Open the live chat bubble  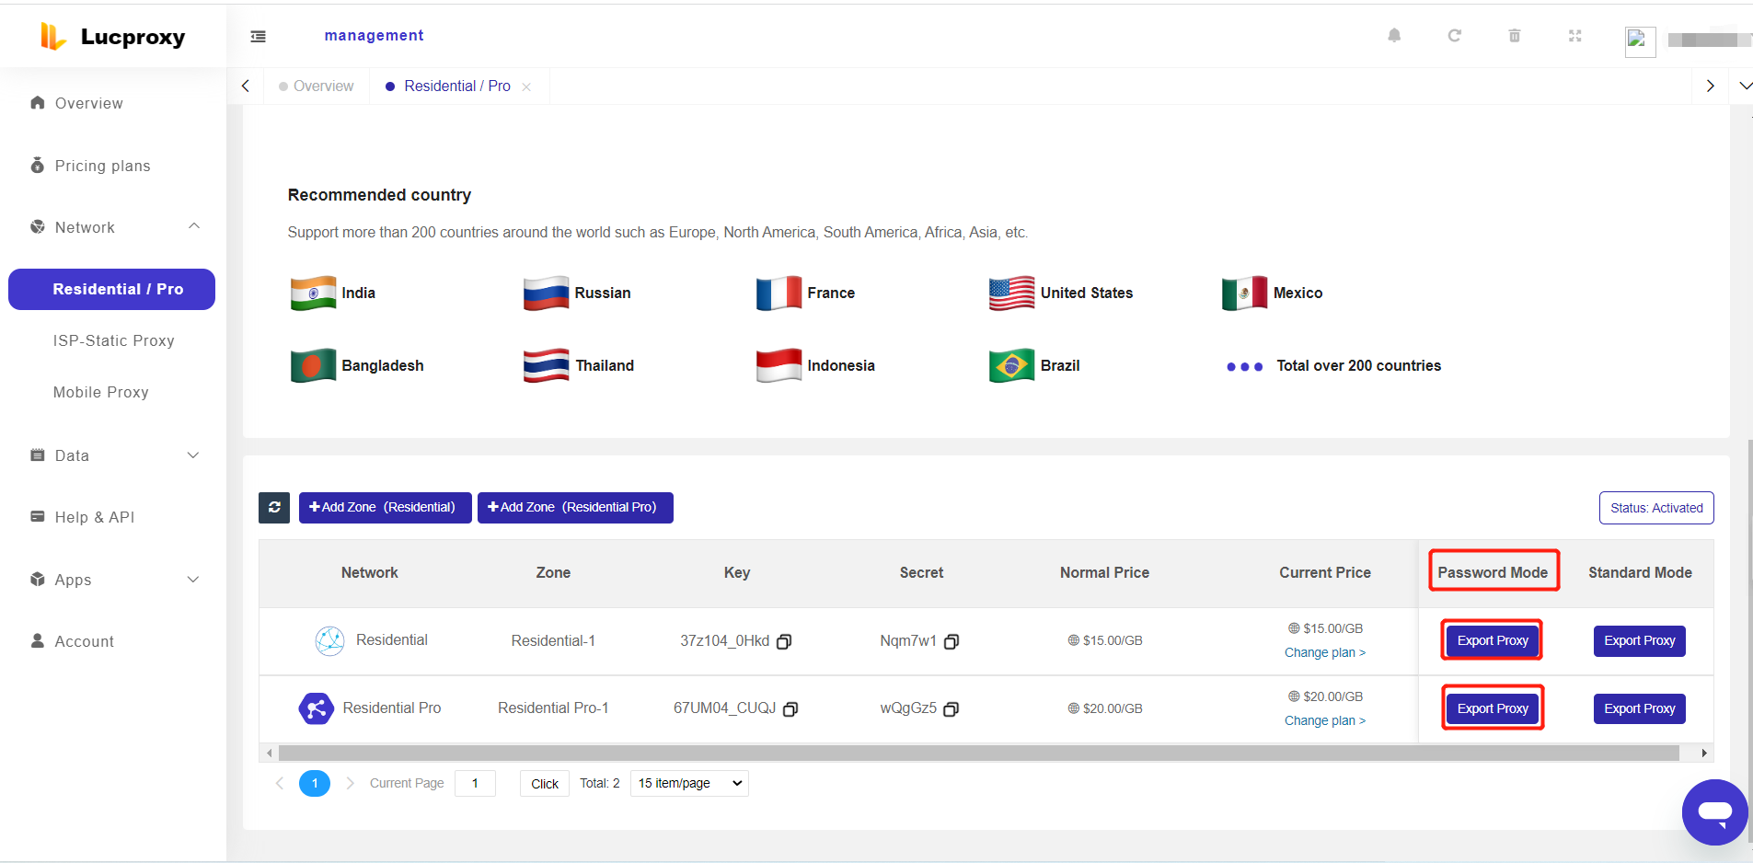1715,812
